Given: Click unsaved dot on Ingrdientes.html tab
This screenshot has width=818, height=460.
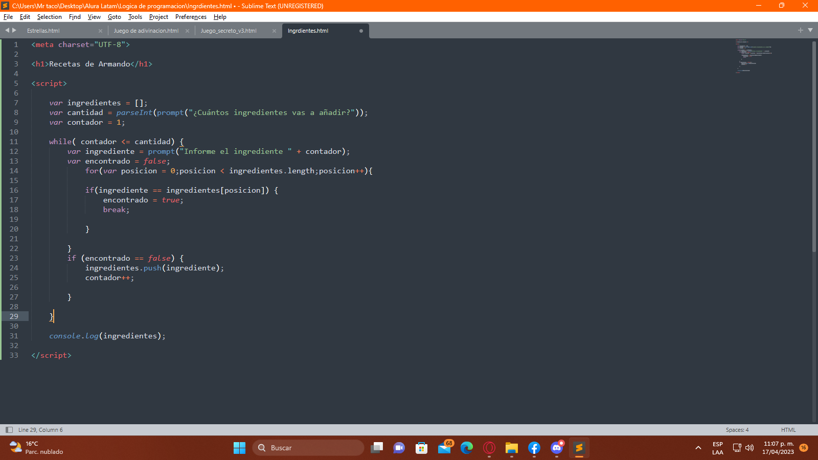Looking at the screenshot, I should coord(361,31).
